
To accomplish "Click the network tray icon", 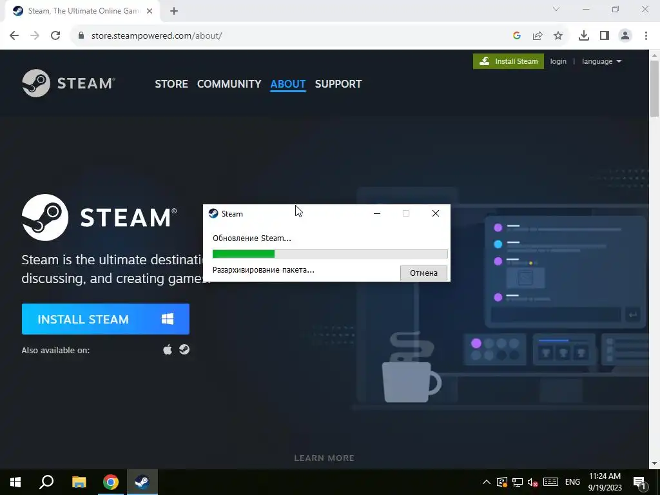I will tap(518, 482).
